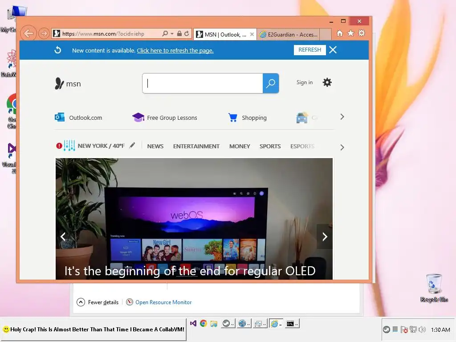The height and width of the screenshot is (342, 456).
Task: Switch to Command Prompt taskbar button
Action: pyautogui.click(x=292, y=323)
